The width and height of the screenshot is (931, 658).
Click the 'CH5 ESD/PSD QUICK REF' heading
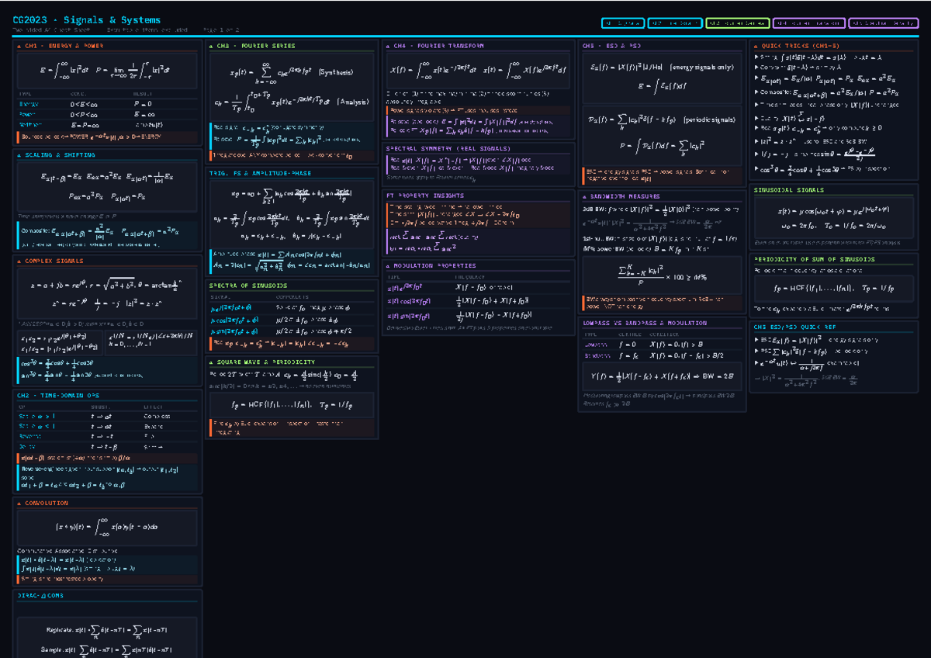[796, 327]
